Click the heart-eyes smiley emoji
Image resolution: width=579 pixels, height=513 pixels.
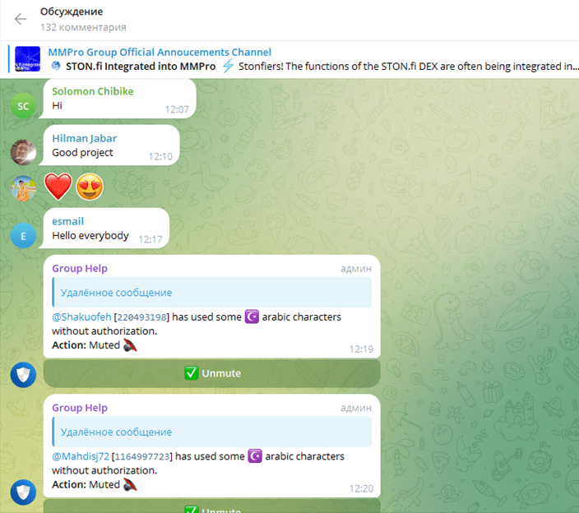click(x=90, y=187)
